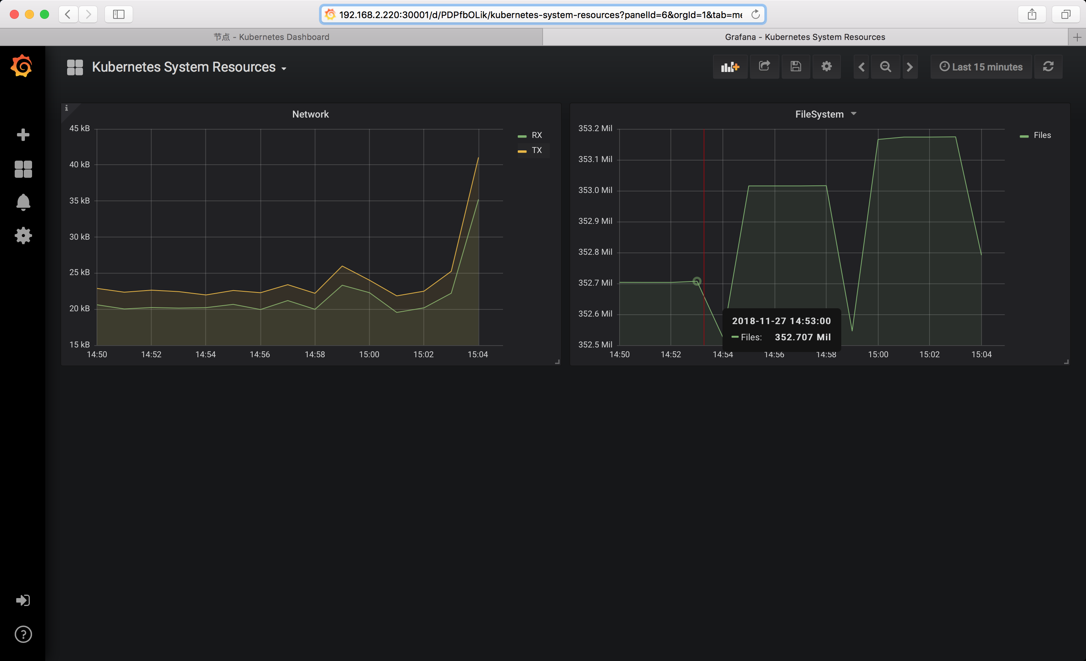Click the Add panel icon
Screen dimensions: 1086x661
(x=730, y=67)
